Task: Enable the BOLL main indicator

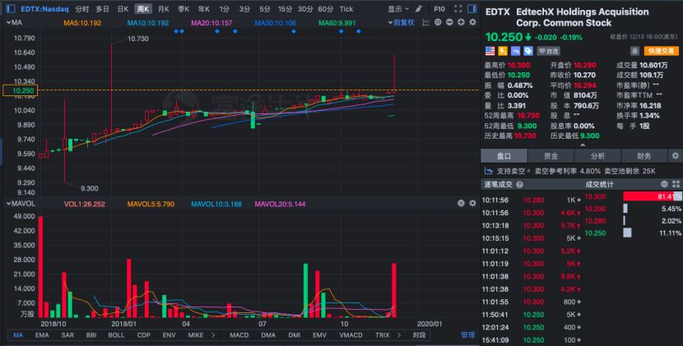Action: [x=116, y=335]
